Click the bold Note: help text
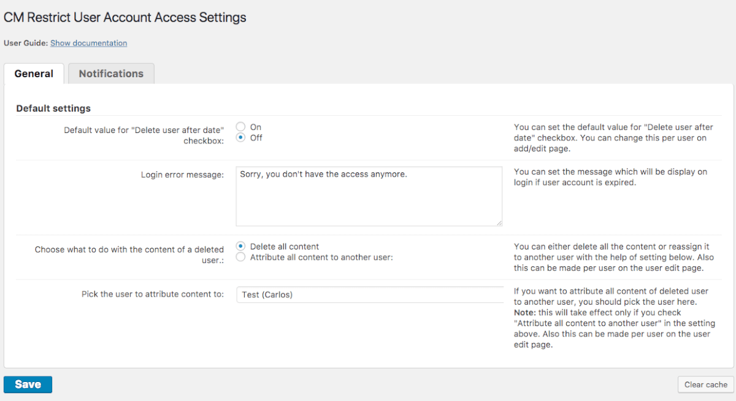The width and height of the screenshot is (736, 401). [525, 313]
